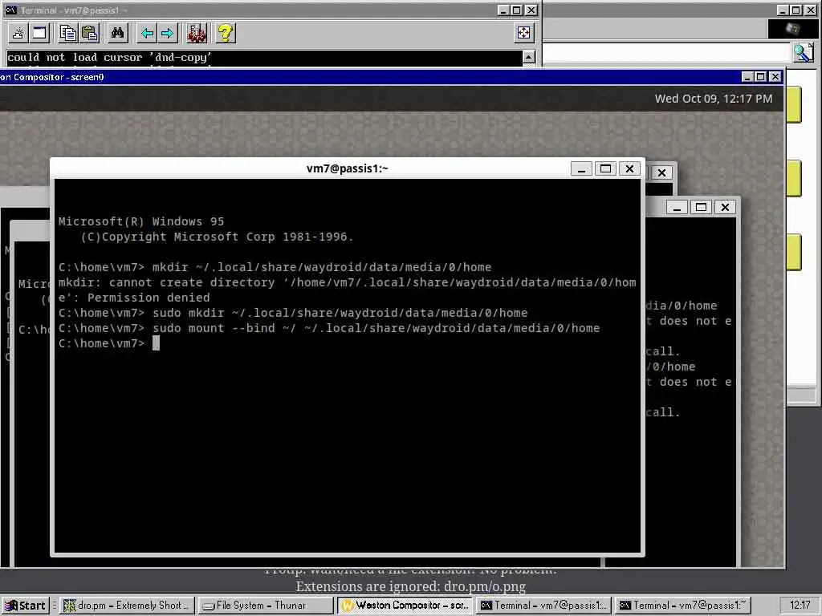822x616 pixels.
Task: Click the 'Microsoft(R) Windows 95' line
Action: (141, 221)
